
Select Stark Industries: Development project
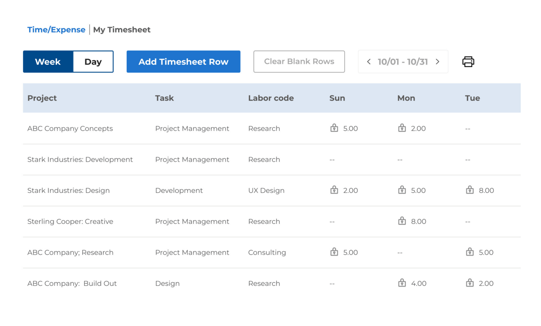(80, 159)
